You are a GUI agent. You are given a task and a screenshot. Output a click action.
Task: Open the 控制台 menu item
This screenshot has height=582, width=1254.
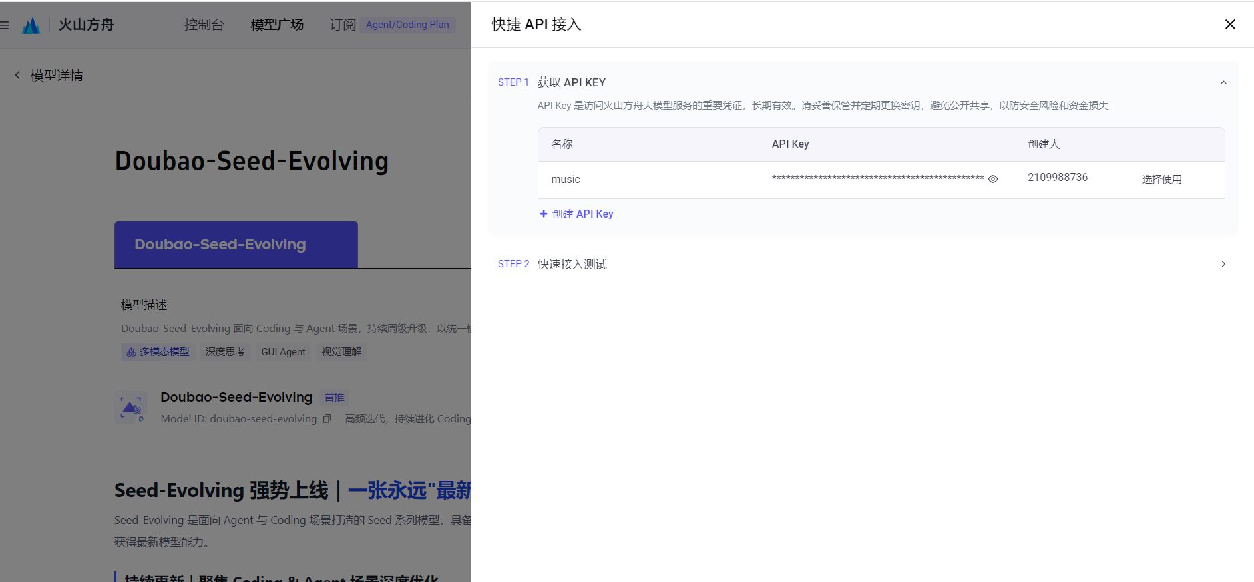(x=204, y=25)
